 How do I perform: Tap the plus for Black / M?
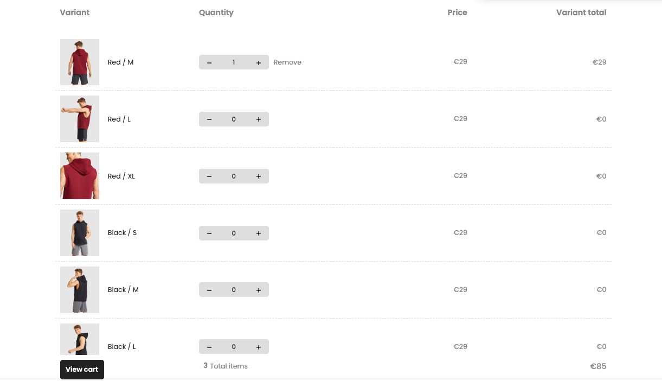coord(259,290)
